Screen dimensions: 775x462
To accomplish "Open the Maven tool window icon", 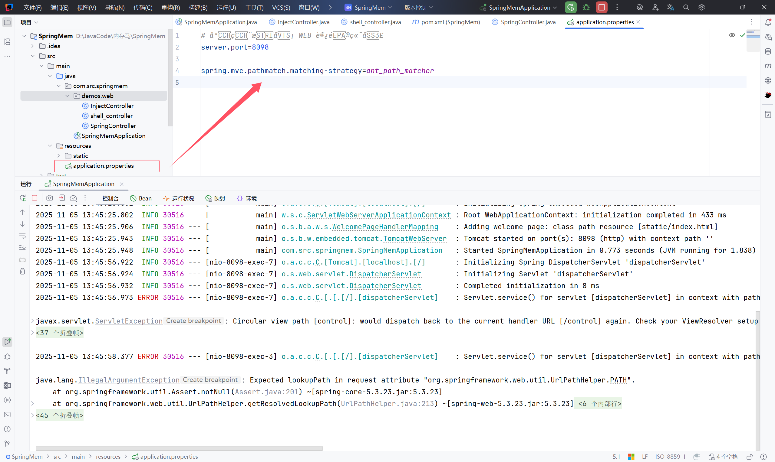I will coord(768,66).
